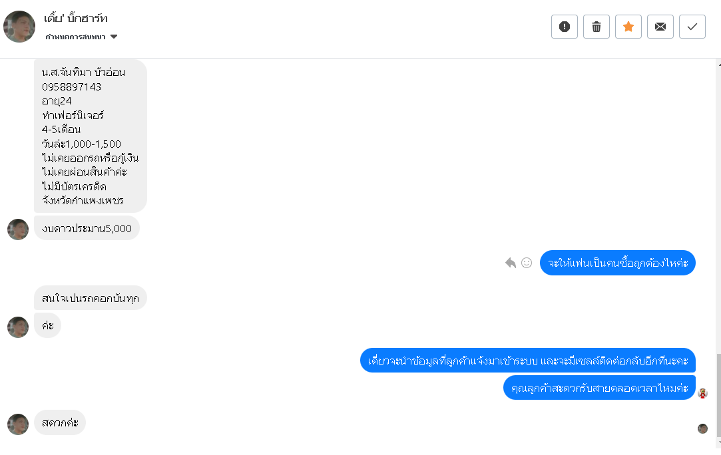Click the 'สดวกค่ะ' message bubble

[x=60, y=422]
